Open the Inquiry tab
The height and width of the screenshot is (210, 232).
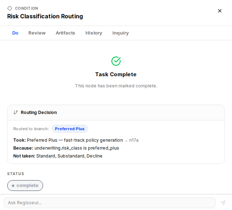coord(120,33)
